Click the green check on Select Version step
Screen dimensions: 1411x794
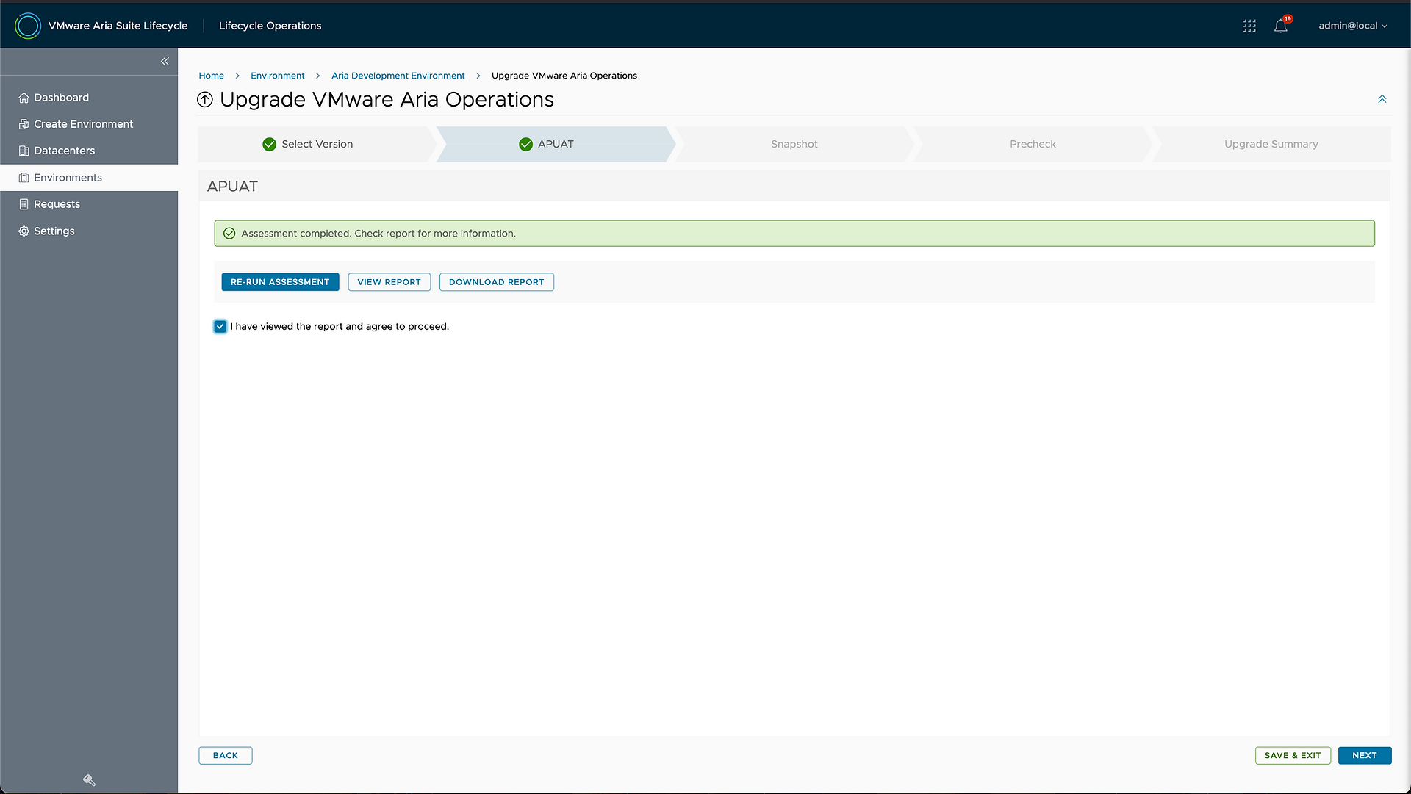point(270,145)
